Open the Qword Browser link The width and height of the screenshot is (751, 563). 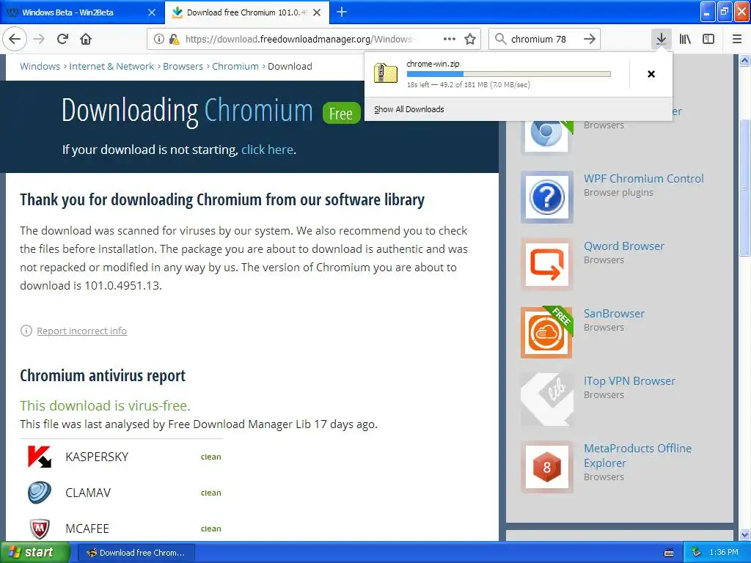tap(624, 246)
